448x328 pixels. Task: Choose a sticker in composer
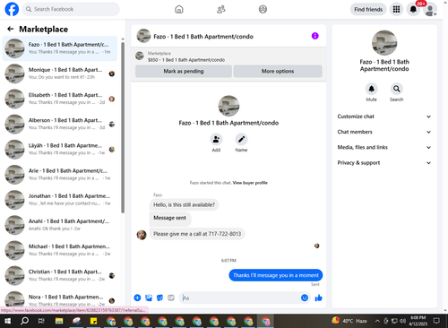click(159, 298)
